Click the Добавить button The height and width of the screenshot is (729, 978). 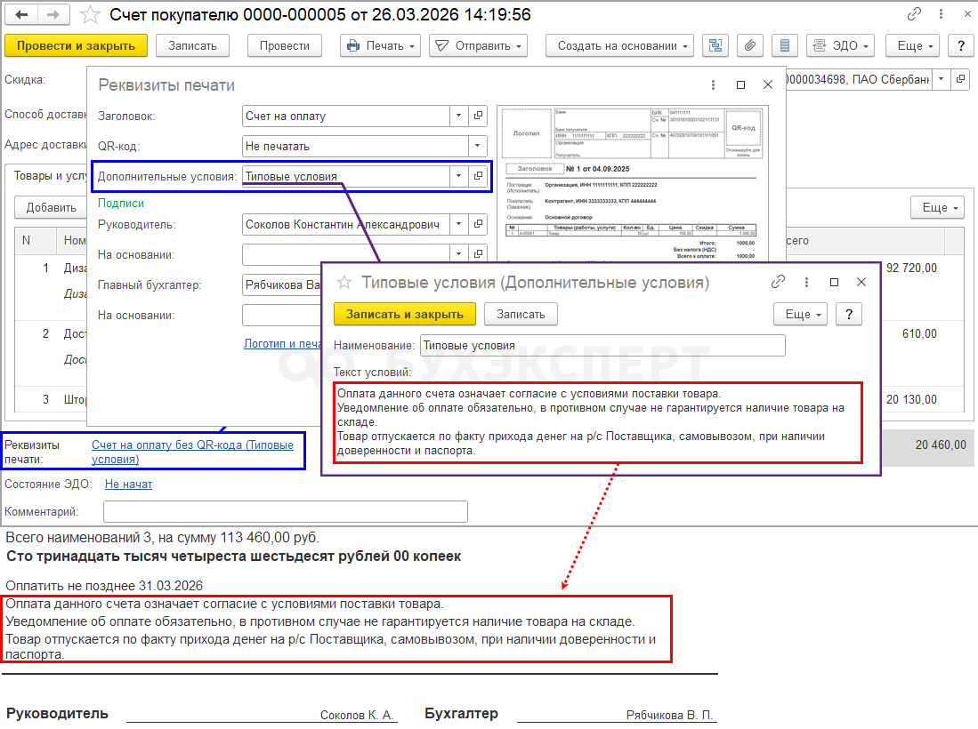click(x=51, y=207)
